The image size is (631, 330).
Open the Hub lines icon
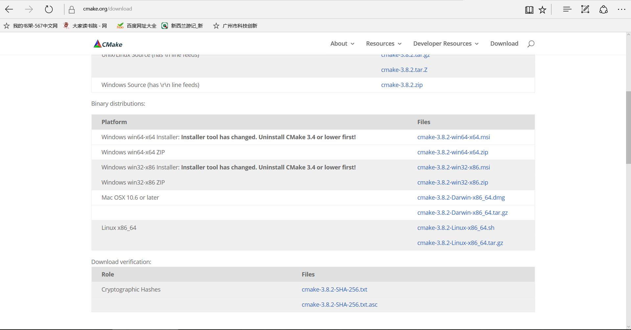567,9
